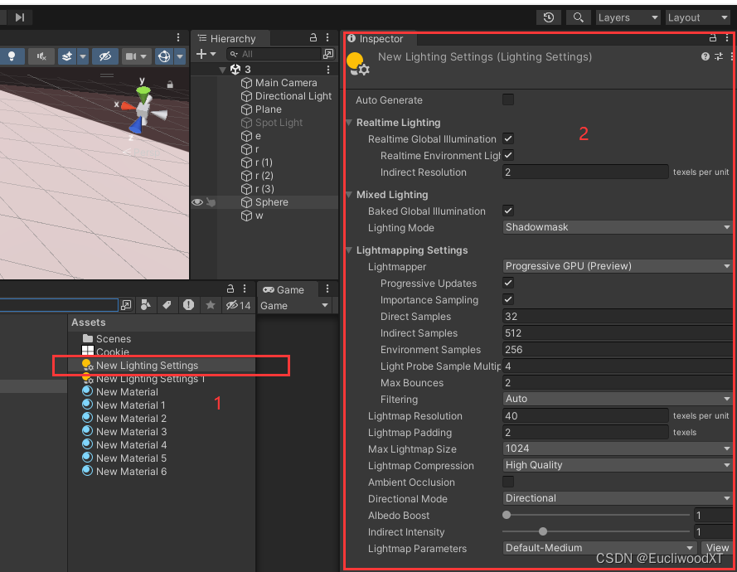Open the global search magnifier icon
The image size is (737, 572).
[x=578, y=17]
